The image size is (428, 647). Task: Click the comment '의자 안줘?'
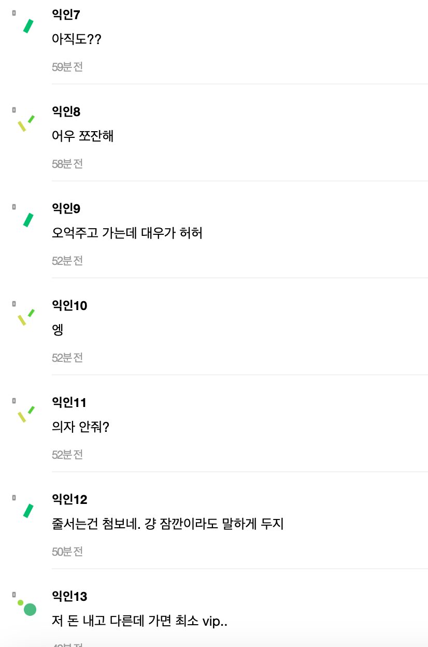(x=80, y=427)
